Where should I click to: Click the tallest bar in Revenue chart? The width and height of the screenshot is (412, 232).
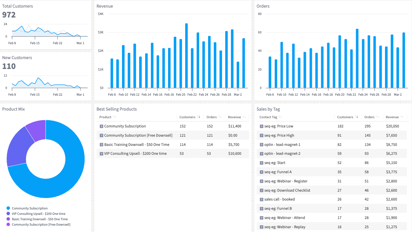(x=186, y=56)
